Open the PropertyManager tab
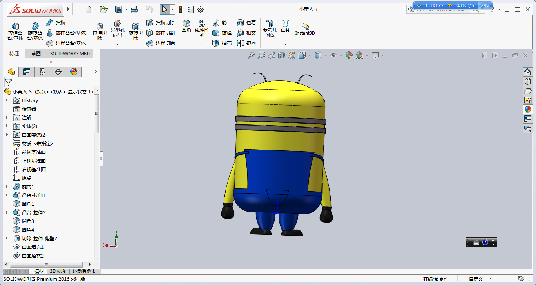Screen dimensions: 536x285 [27, 71]
